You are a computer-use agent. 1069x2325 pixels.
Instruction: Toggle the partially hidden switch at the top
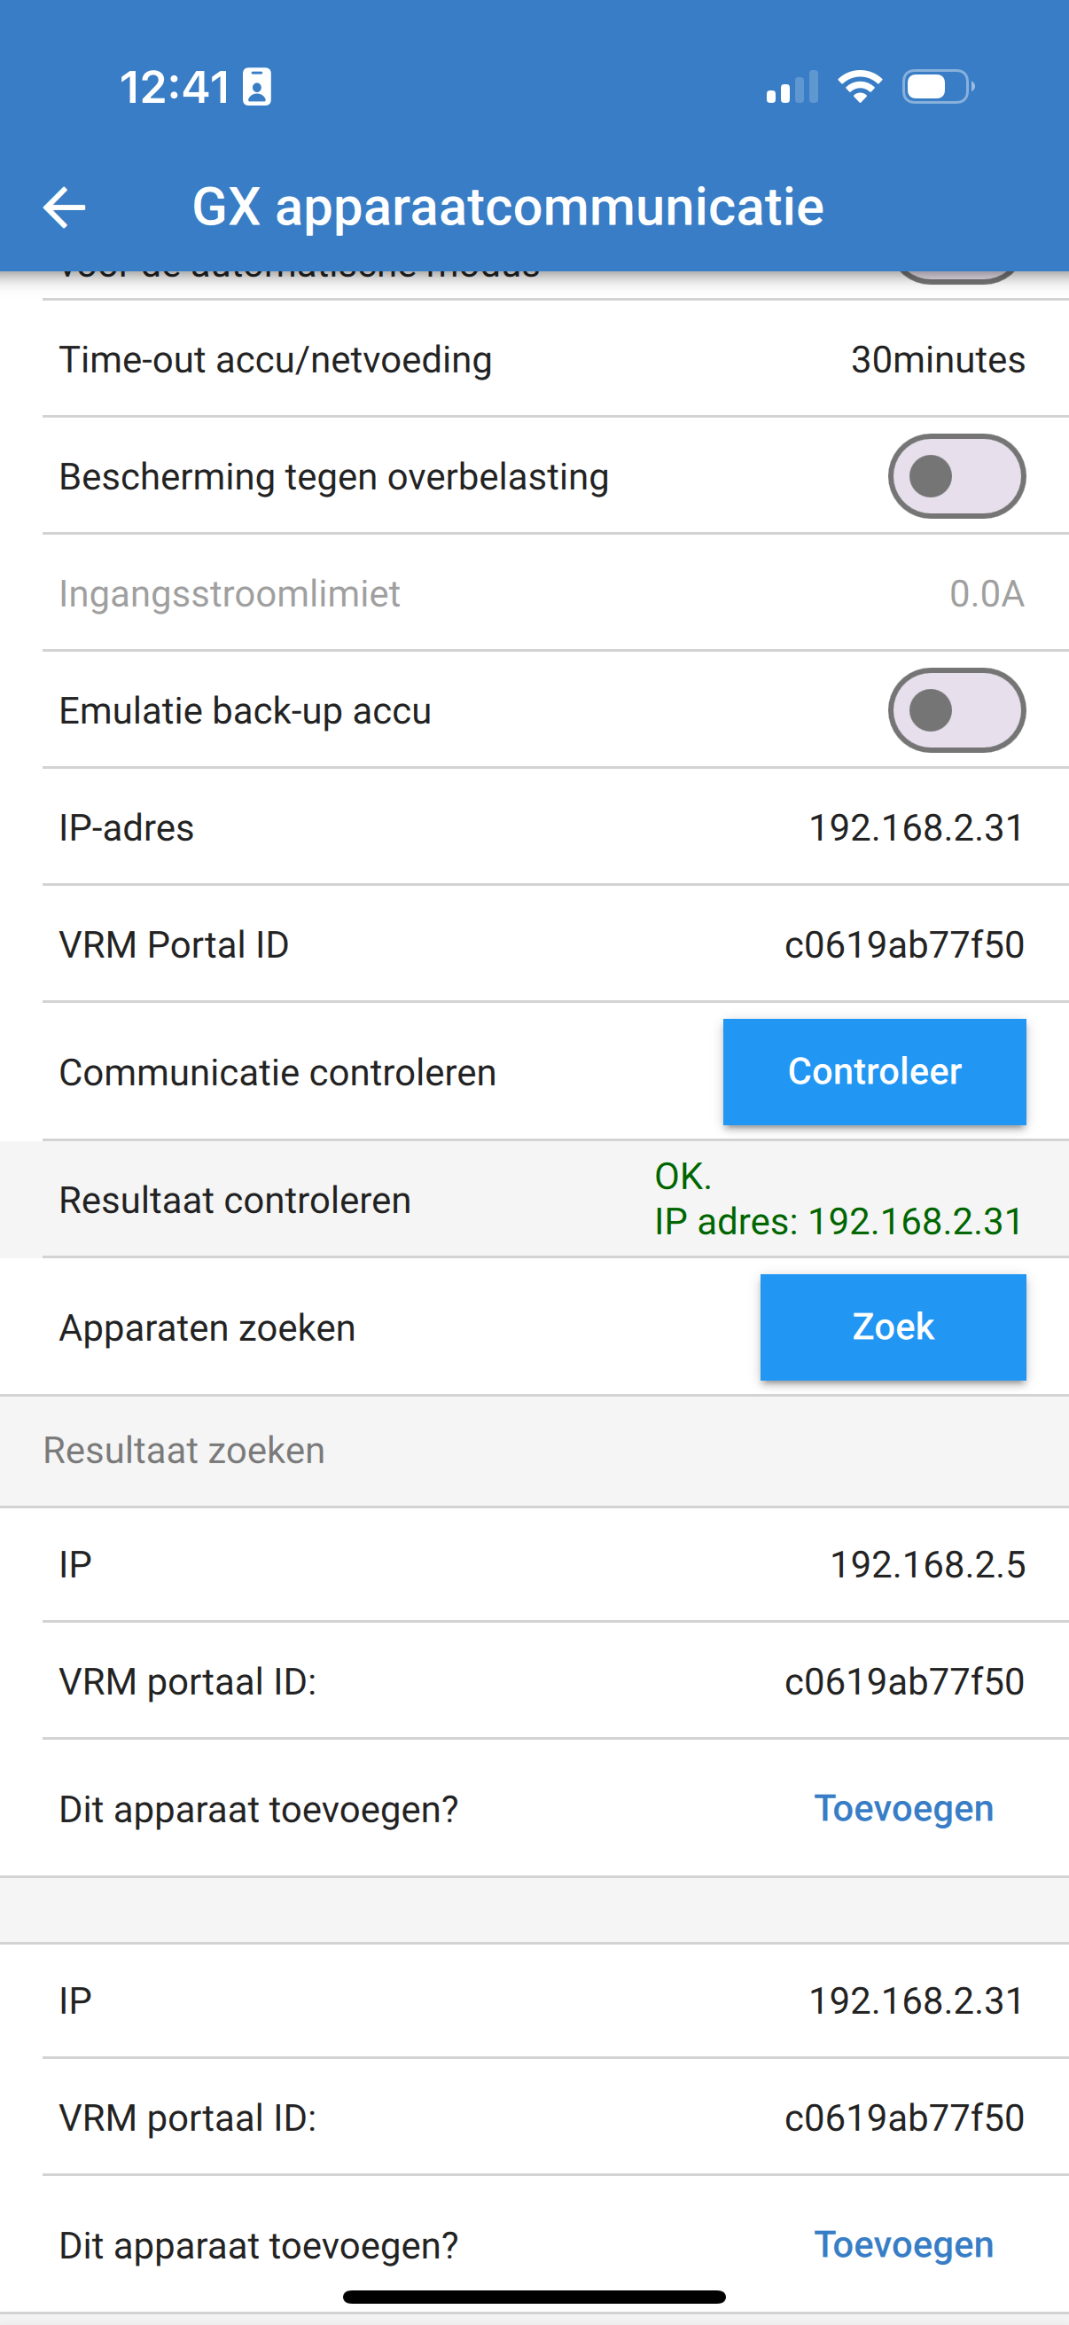coord(956,277)
